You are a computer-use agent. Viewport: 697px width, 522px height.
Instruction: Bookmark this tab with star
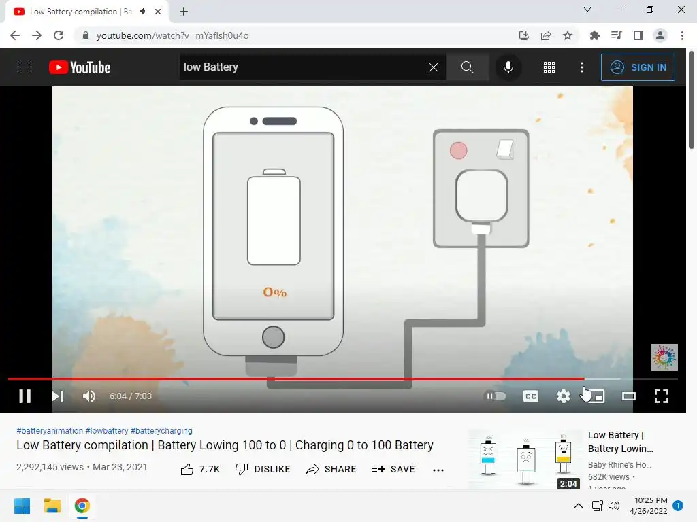568,35
